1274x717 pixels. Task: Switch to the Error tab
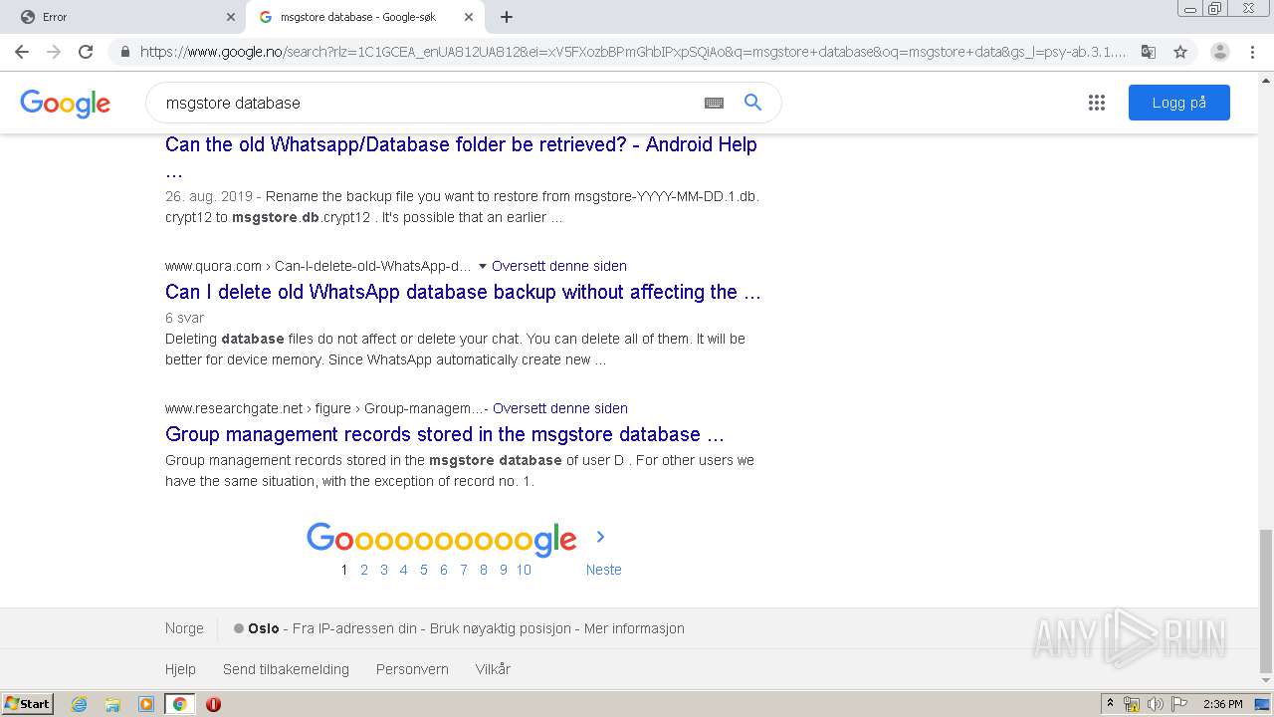click(x=123, y=17)
